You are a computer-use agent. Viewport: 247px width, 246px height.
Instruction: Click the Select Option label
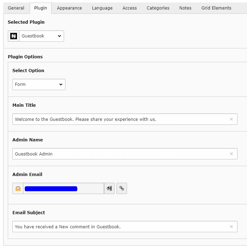click(28, 71)
